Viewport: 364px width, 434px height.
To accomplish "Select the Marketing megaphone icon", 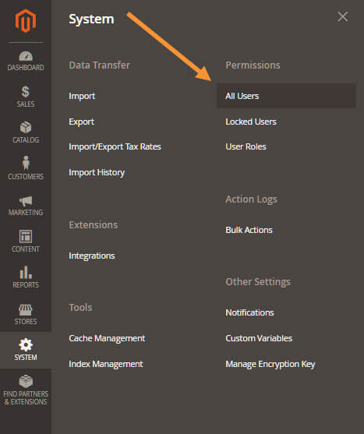I will click(x=26, y=201).
